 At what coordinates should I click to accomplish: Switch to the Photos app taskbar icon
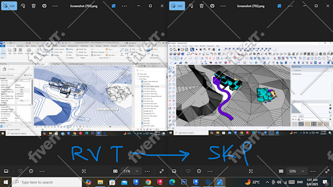click(x=220, y=182)
